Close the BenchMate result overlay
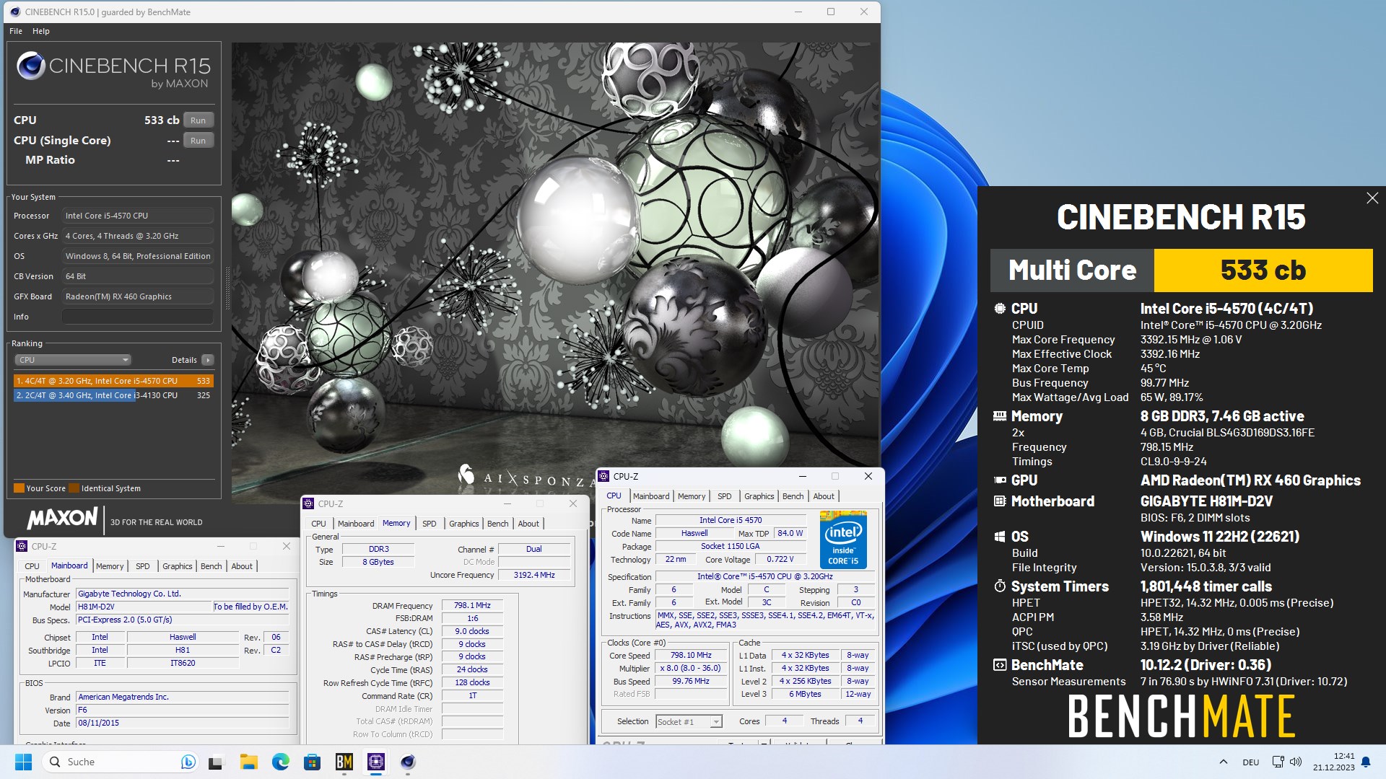The height and width of the screenshot is (779, 1386). pyautogui.click(x=1372, y=198)
